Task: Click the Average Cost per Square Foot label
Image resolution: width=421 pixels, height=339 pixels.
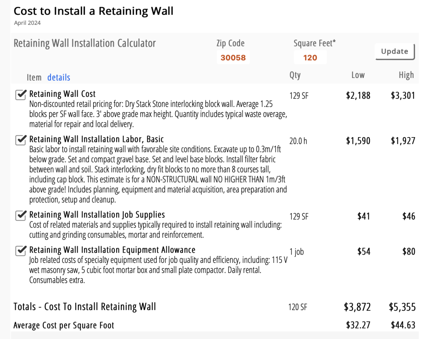Action: coord(64,325)
